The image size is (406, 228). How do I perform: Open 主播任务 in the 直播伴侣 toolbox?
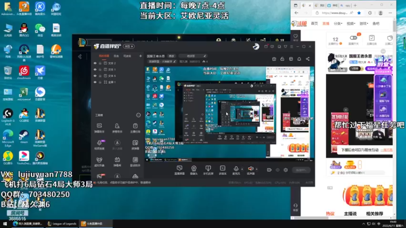point(135,128)
